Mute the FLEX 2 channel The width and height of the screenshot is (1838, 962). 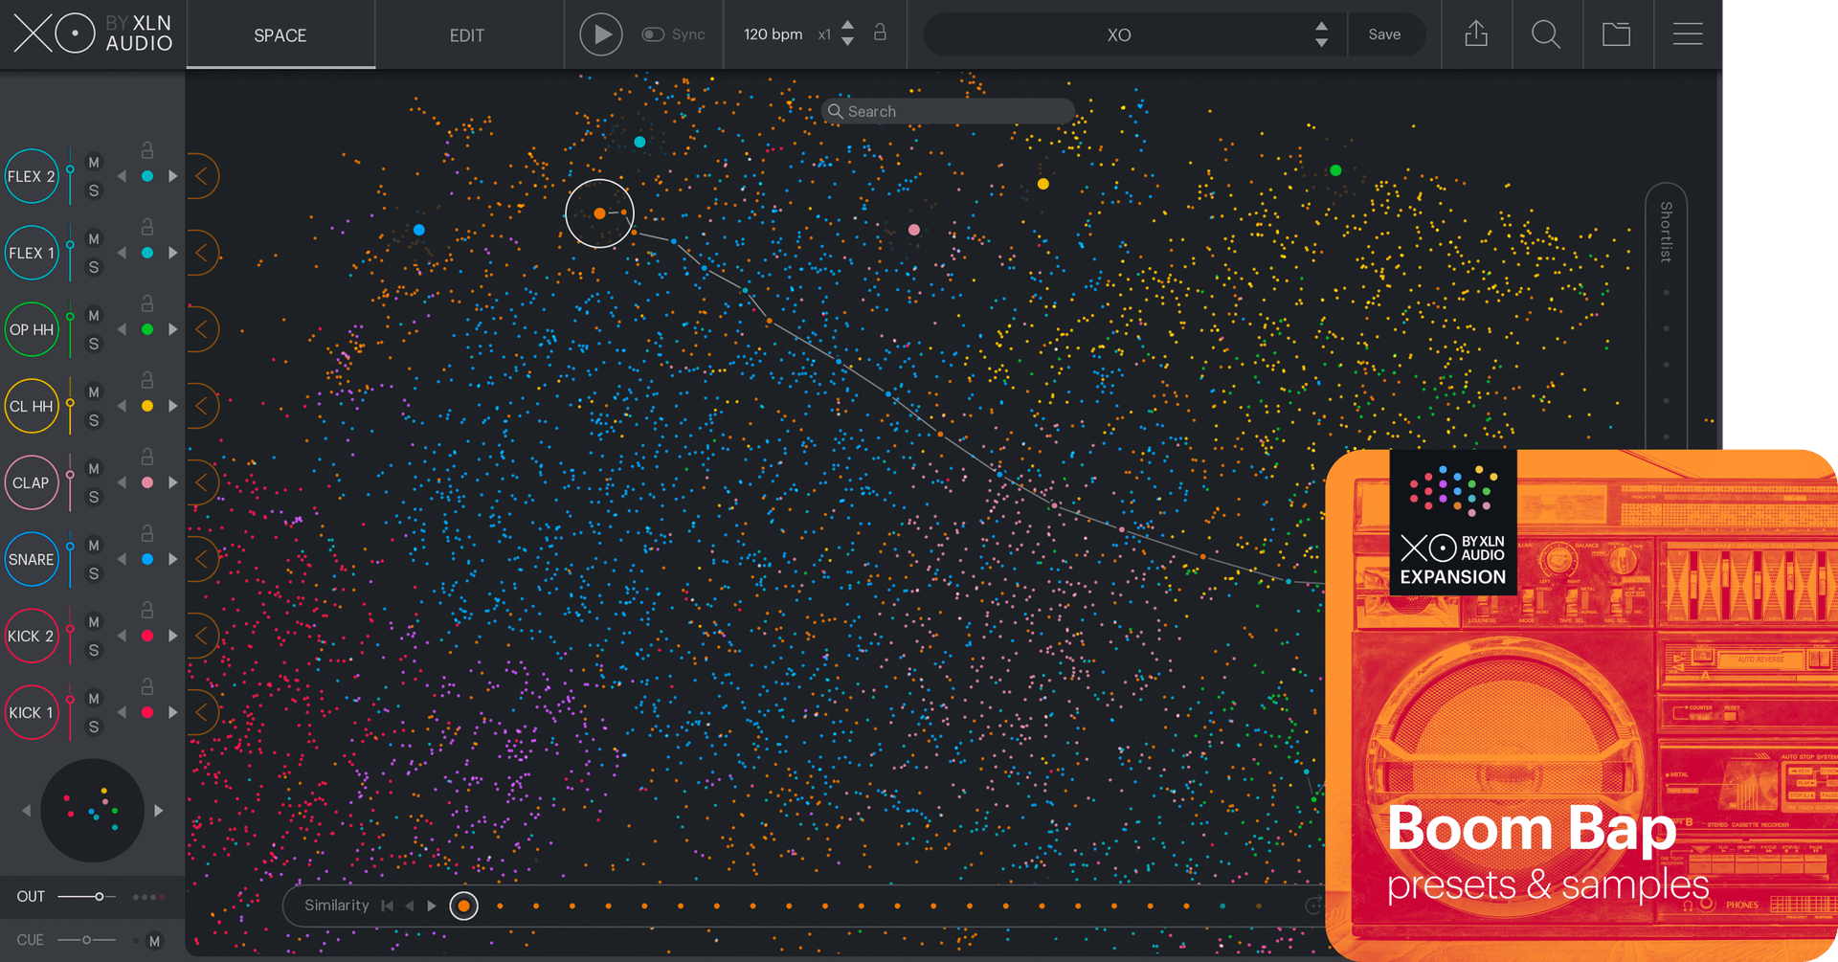click(94, 163)
